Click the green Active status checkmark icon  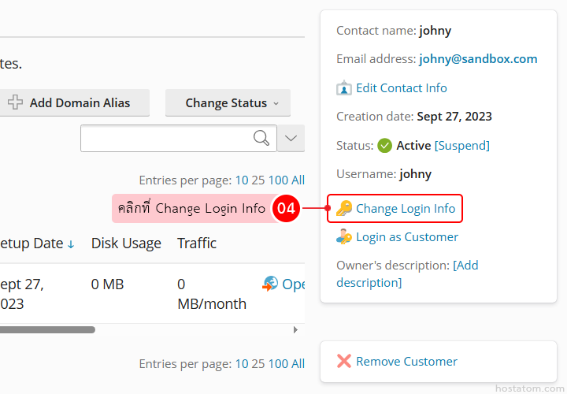pyautogui.click(x=385, y=146)
